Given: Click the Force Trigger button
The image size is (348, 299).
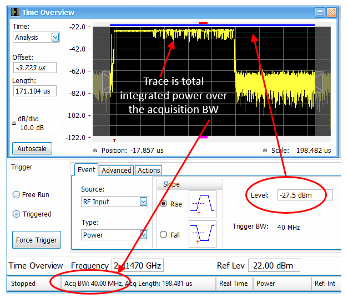Looking at the screenshot, I should point(37,240).
